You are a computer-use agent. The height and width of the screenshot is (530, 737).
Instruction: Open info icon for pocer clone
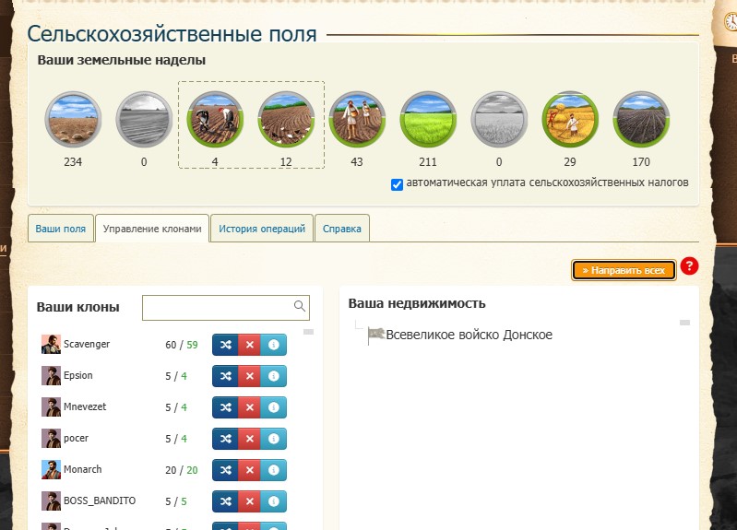(274, 439)
